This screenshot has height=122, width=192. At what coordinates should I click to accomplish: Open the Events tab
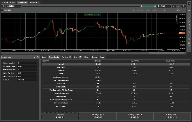click(94, 57)
